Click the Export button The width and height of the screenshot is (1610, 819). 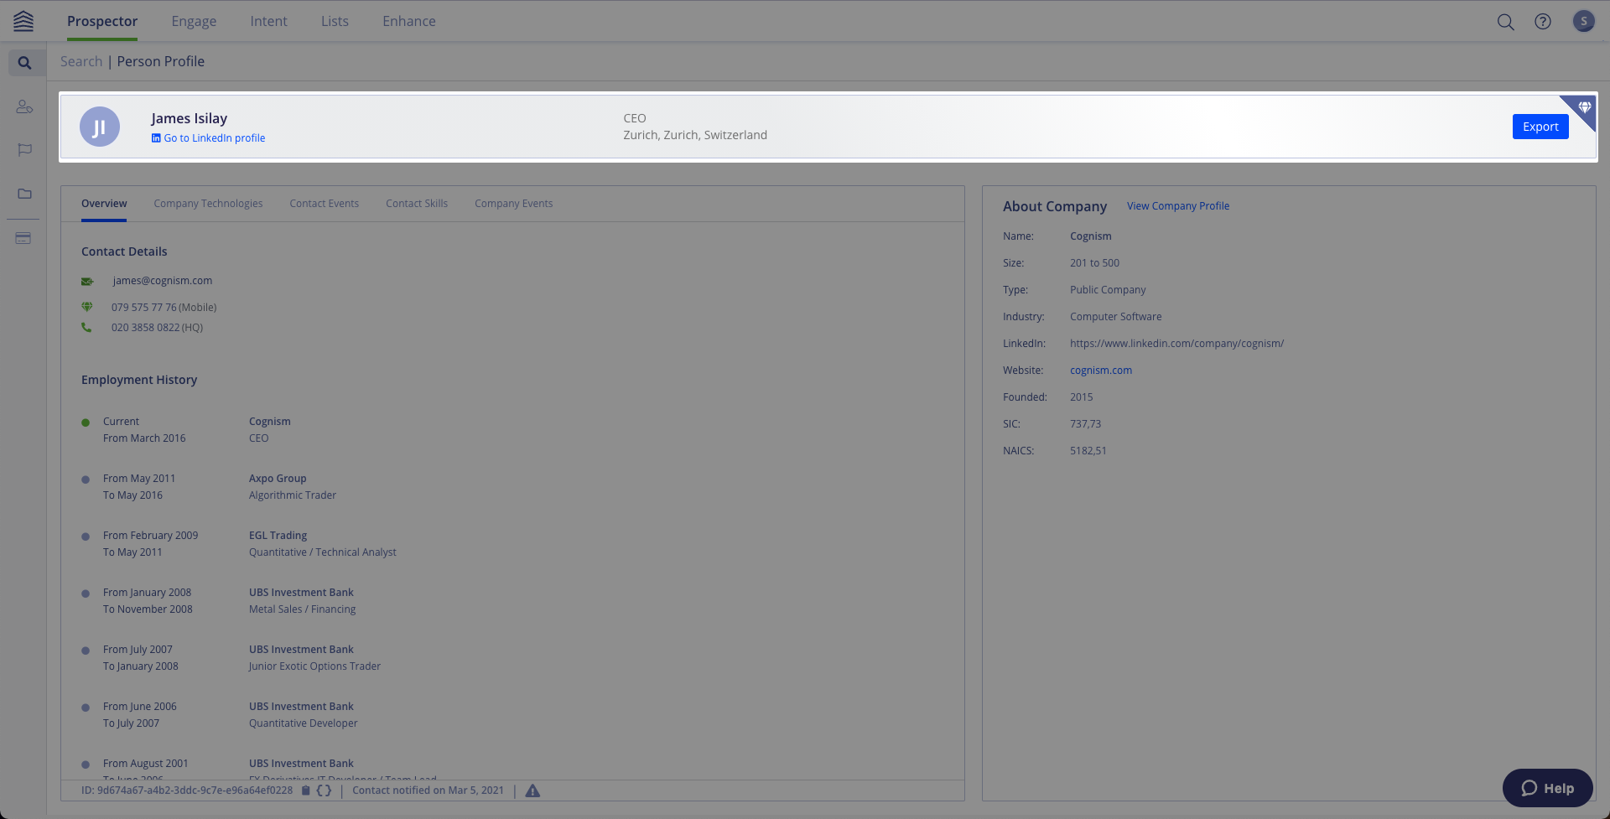tap(1540, 127)
